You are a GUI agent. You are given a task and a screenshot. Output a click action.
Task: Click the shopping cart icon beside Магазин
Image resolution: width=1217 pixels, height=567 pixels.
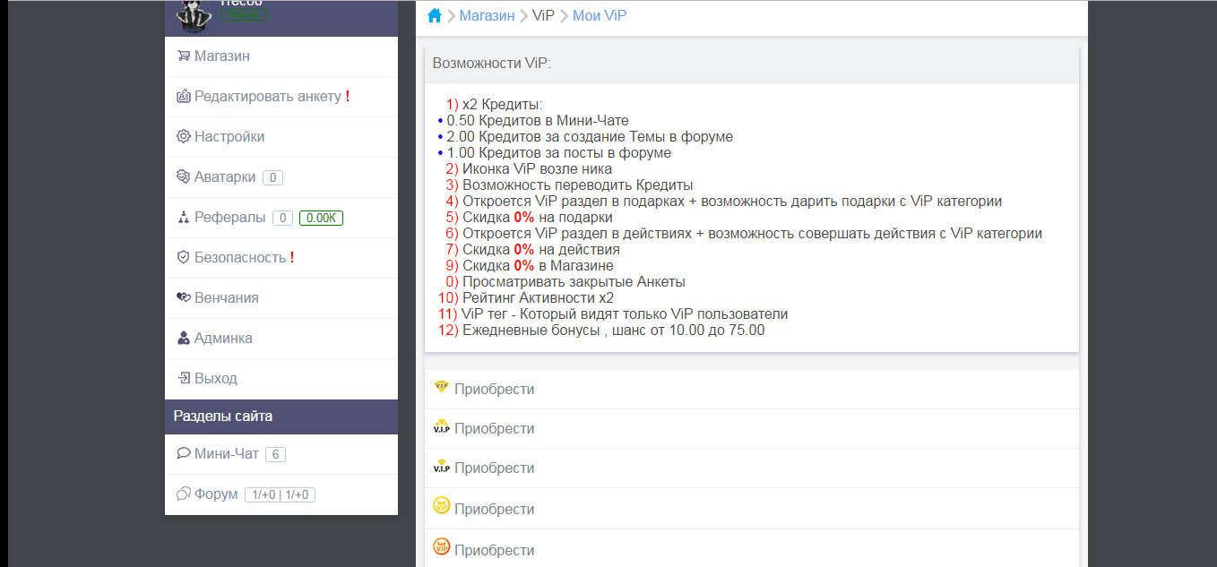[x=183, y=56]
